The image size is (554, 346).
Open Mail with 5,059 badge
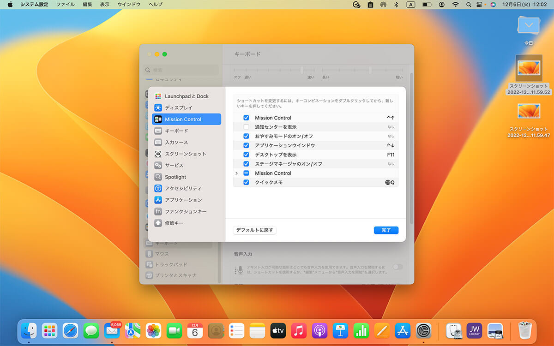[x=112, y=330]
